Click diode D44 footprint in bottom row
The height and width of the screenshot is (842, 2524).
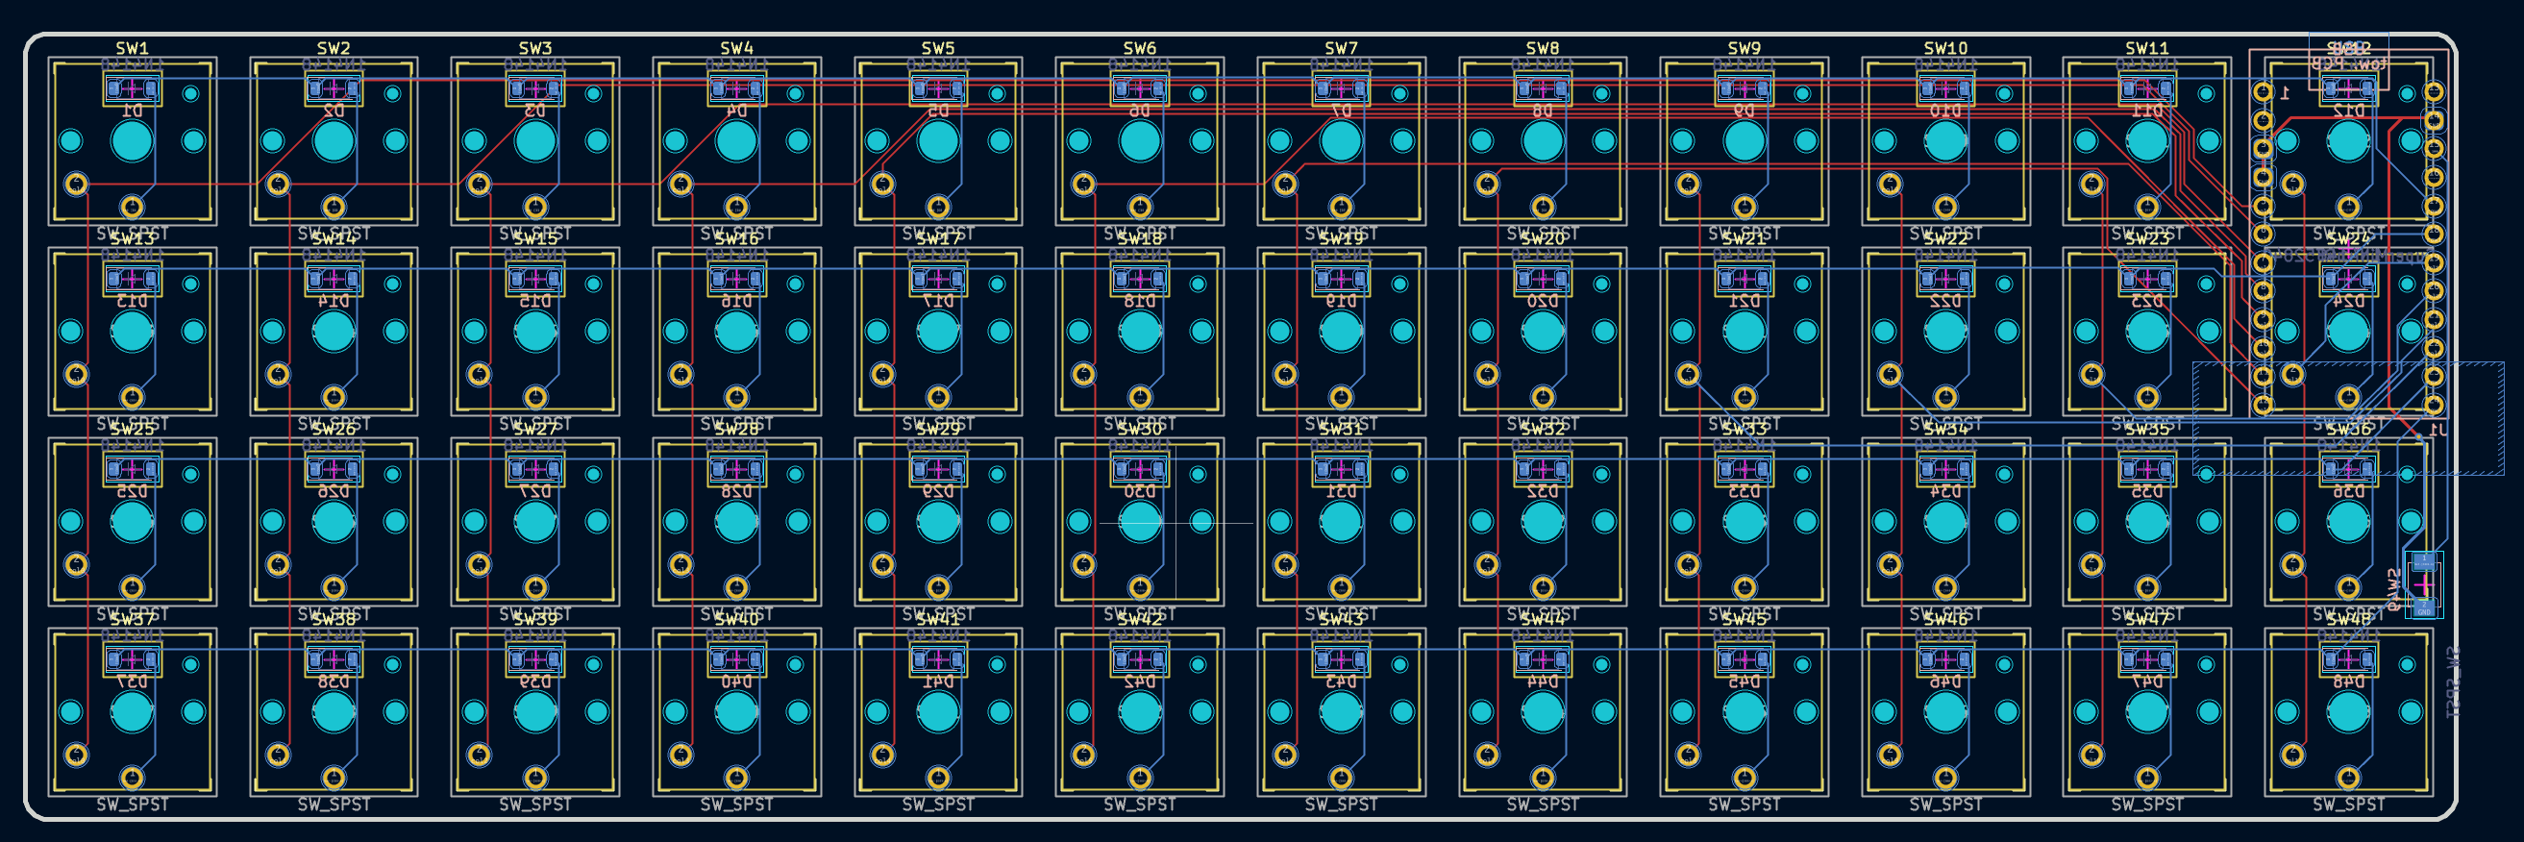(1543, 660)
